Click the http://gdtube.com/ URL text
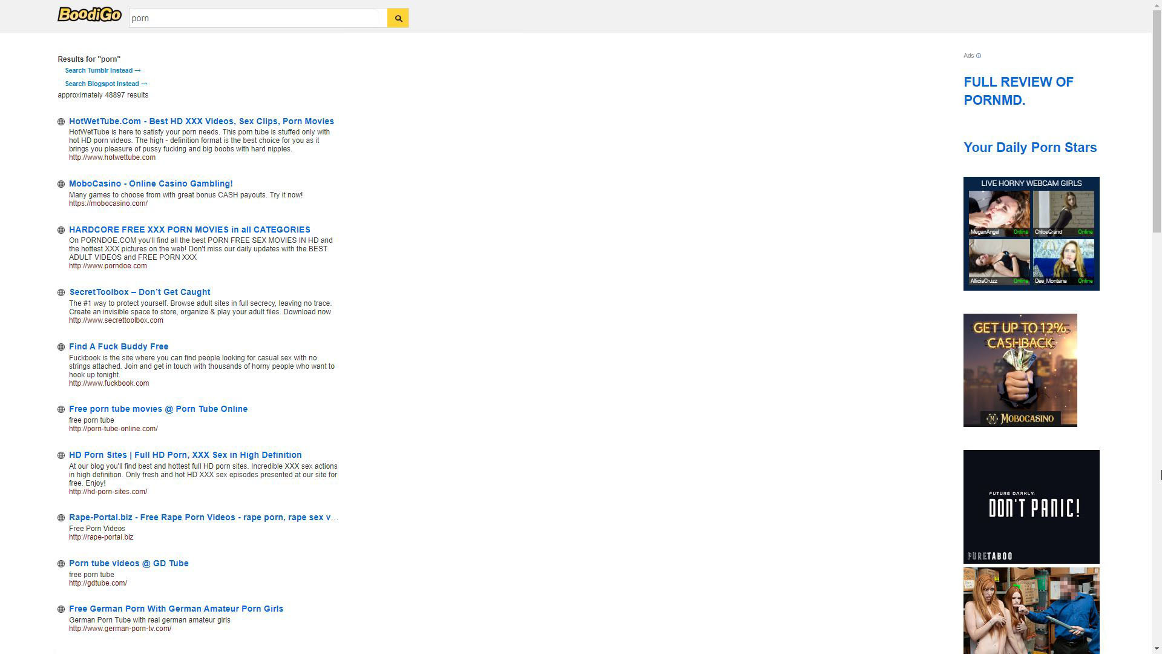 (98, 583)
